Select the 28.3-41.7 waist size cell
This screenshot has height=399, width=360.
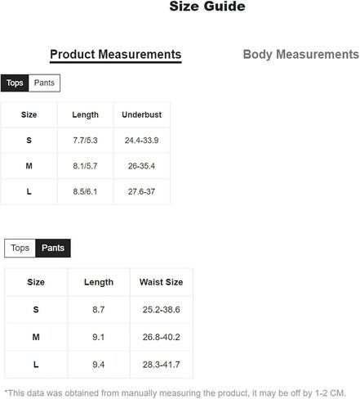(x=162, y=365)
